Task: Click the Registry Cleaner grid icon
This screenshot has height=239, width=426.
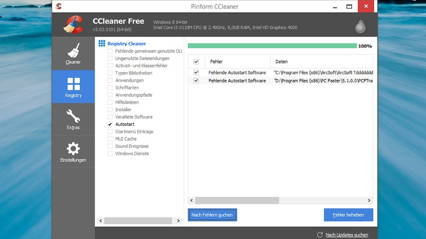Action: click(102, 43)
